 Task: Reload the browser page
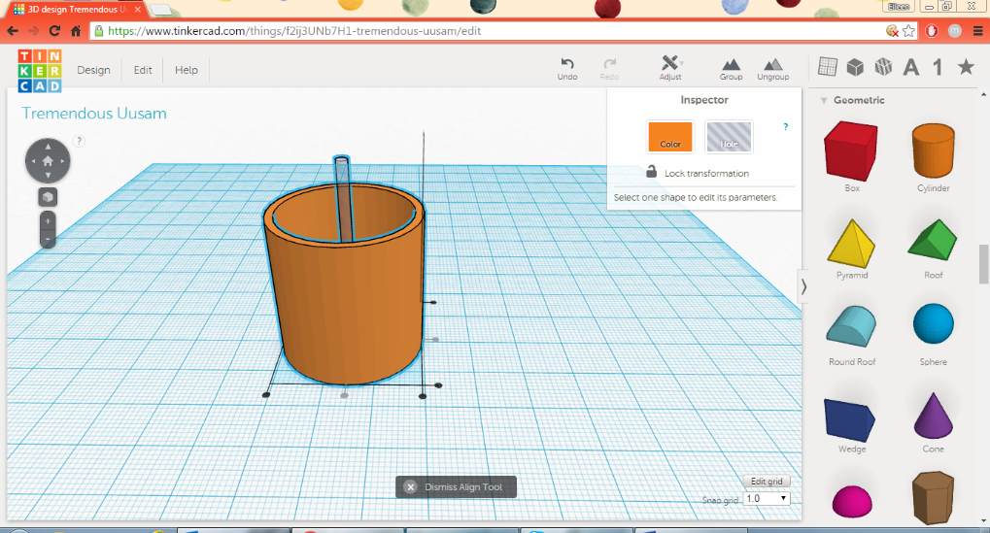pos(55,31)
